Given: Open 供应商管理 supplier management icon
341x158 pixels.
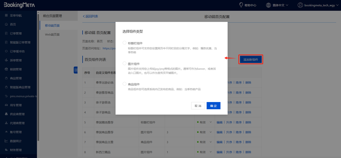Looking at the screenshot, I should (6, 114).
